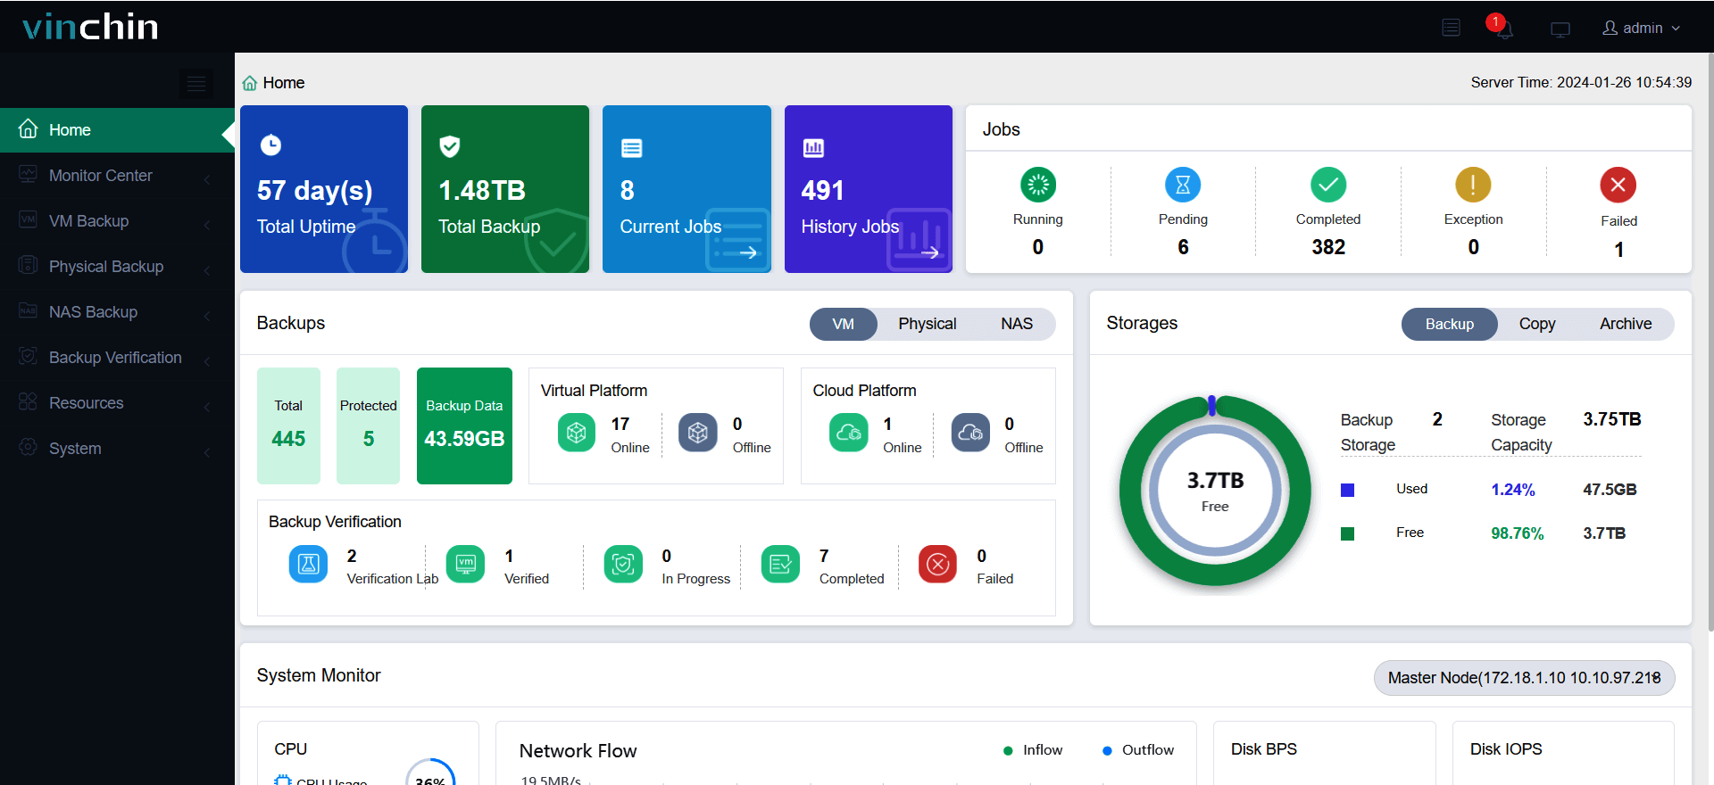Expand the Monitor Center chevron
Image resolution: width=1714 pixels, height=785 pixels.
click(x=207, y=179)
